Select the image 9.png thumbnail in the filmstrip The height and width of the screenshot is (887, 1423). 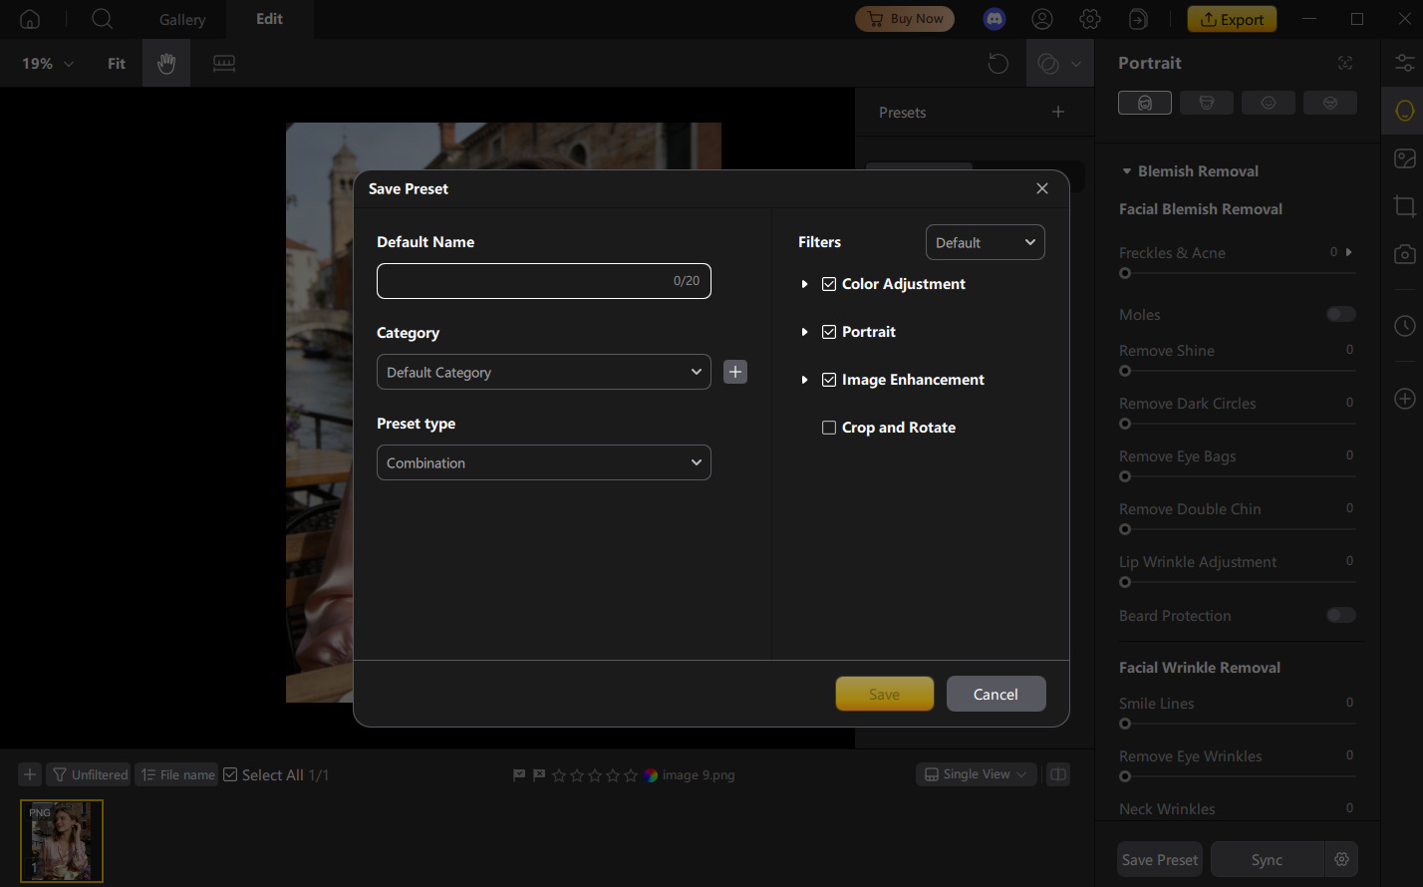(62, 841)
